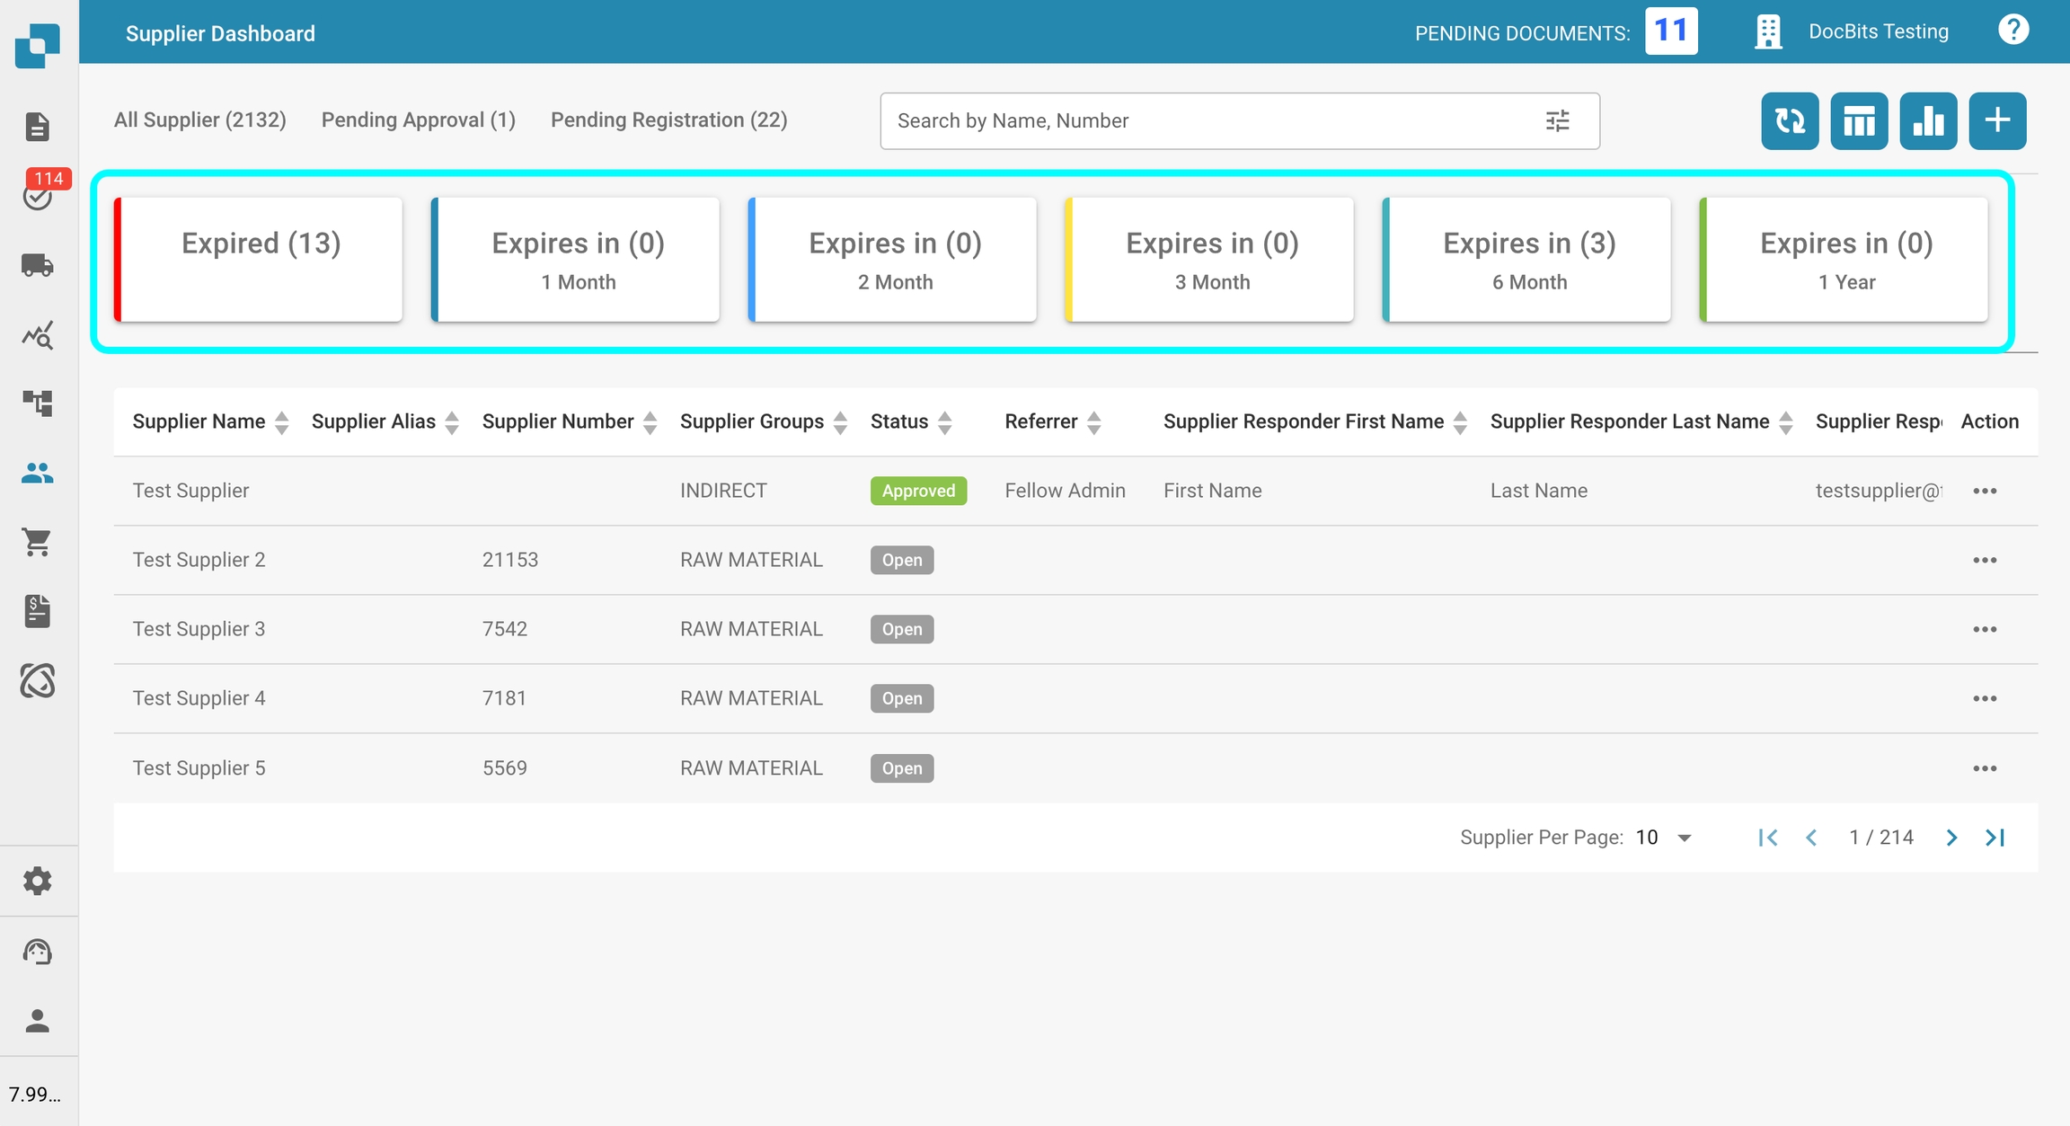Open tasks icon with 114 badge
2070x1126 pixels.
coord(37,195)
